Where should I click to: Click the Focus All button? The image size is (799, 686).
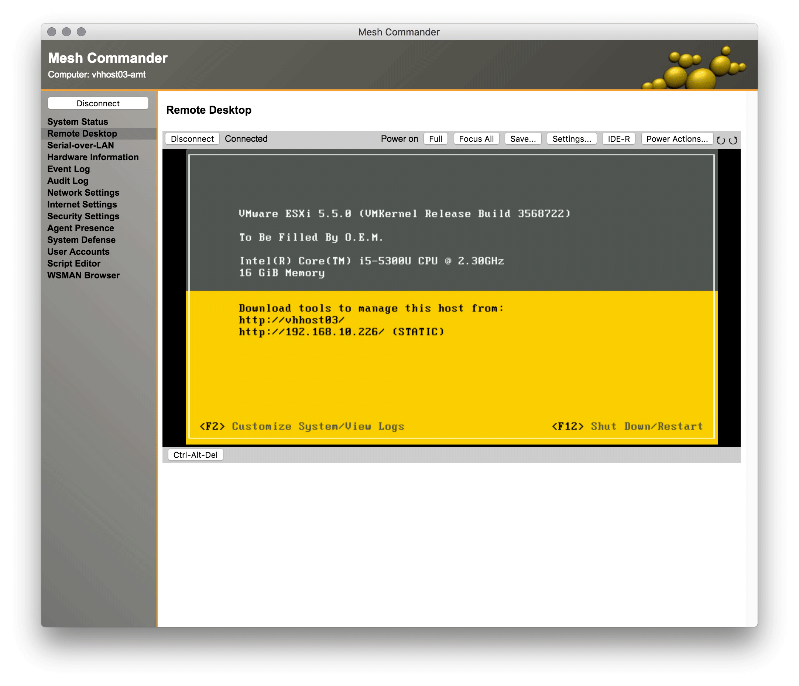[476, 139]
